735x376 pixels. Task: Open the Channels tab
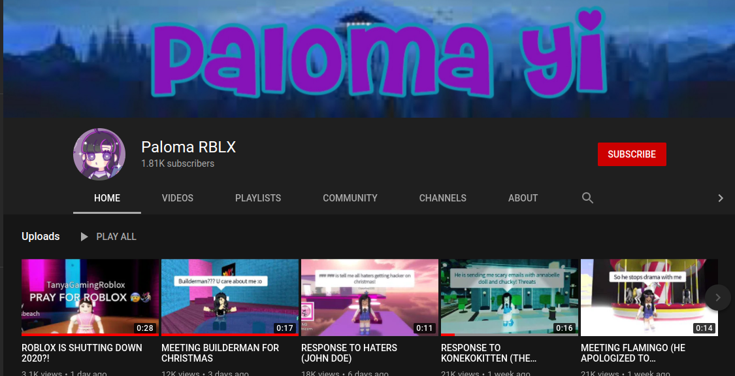coord(443,198)
